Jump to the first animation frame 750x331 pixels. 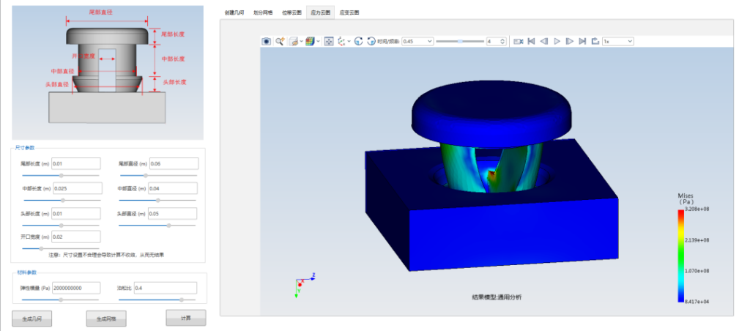tap(532, 42)
